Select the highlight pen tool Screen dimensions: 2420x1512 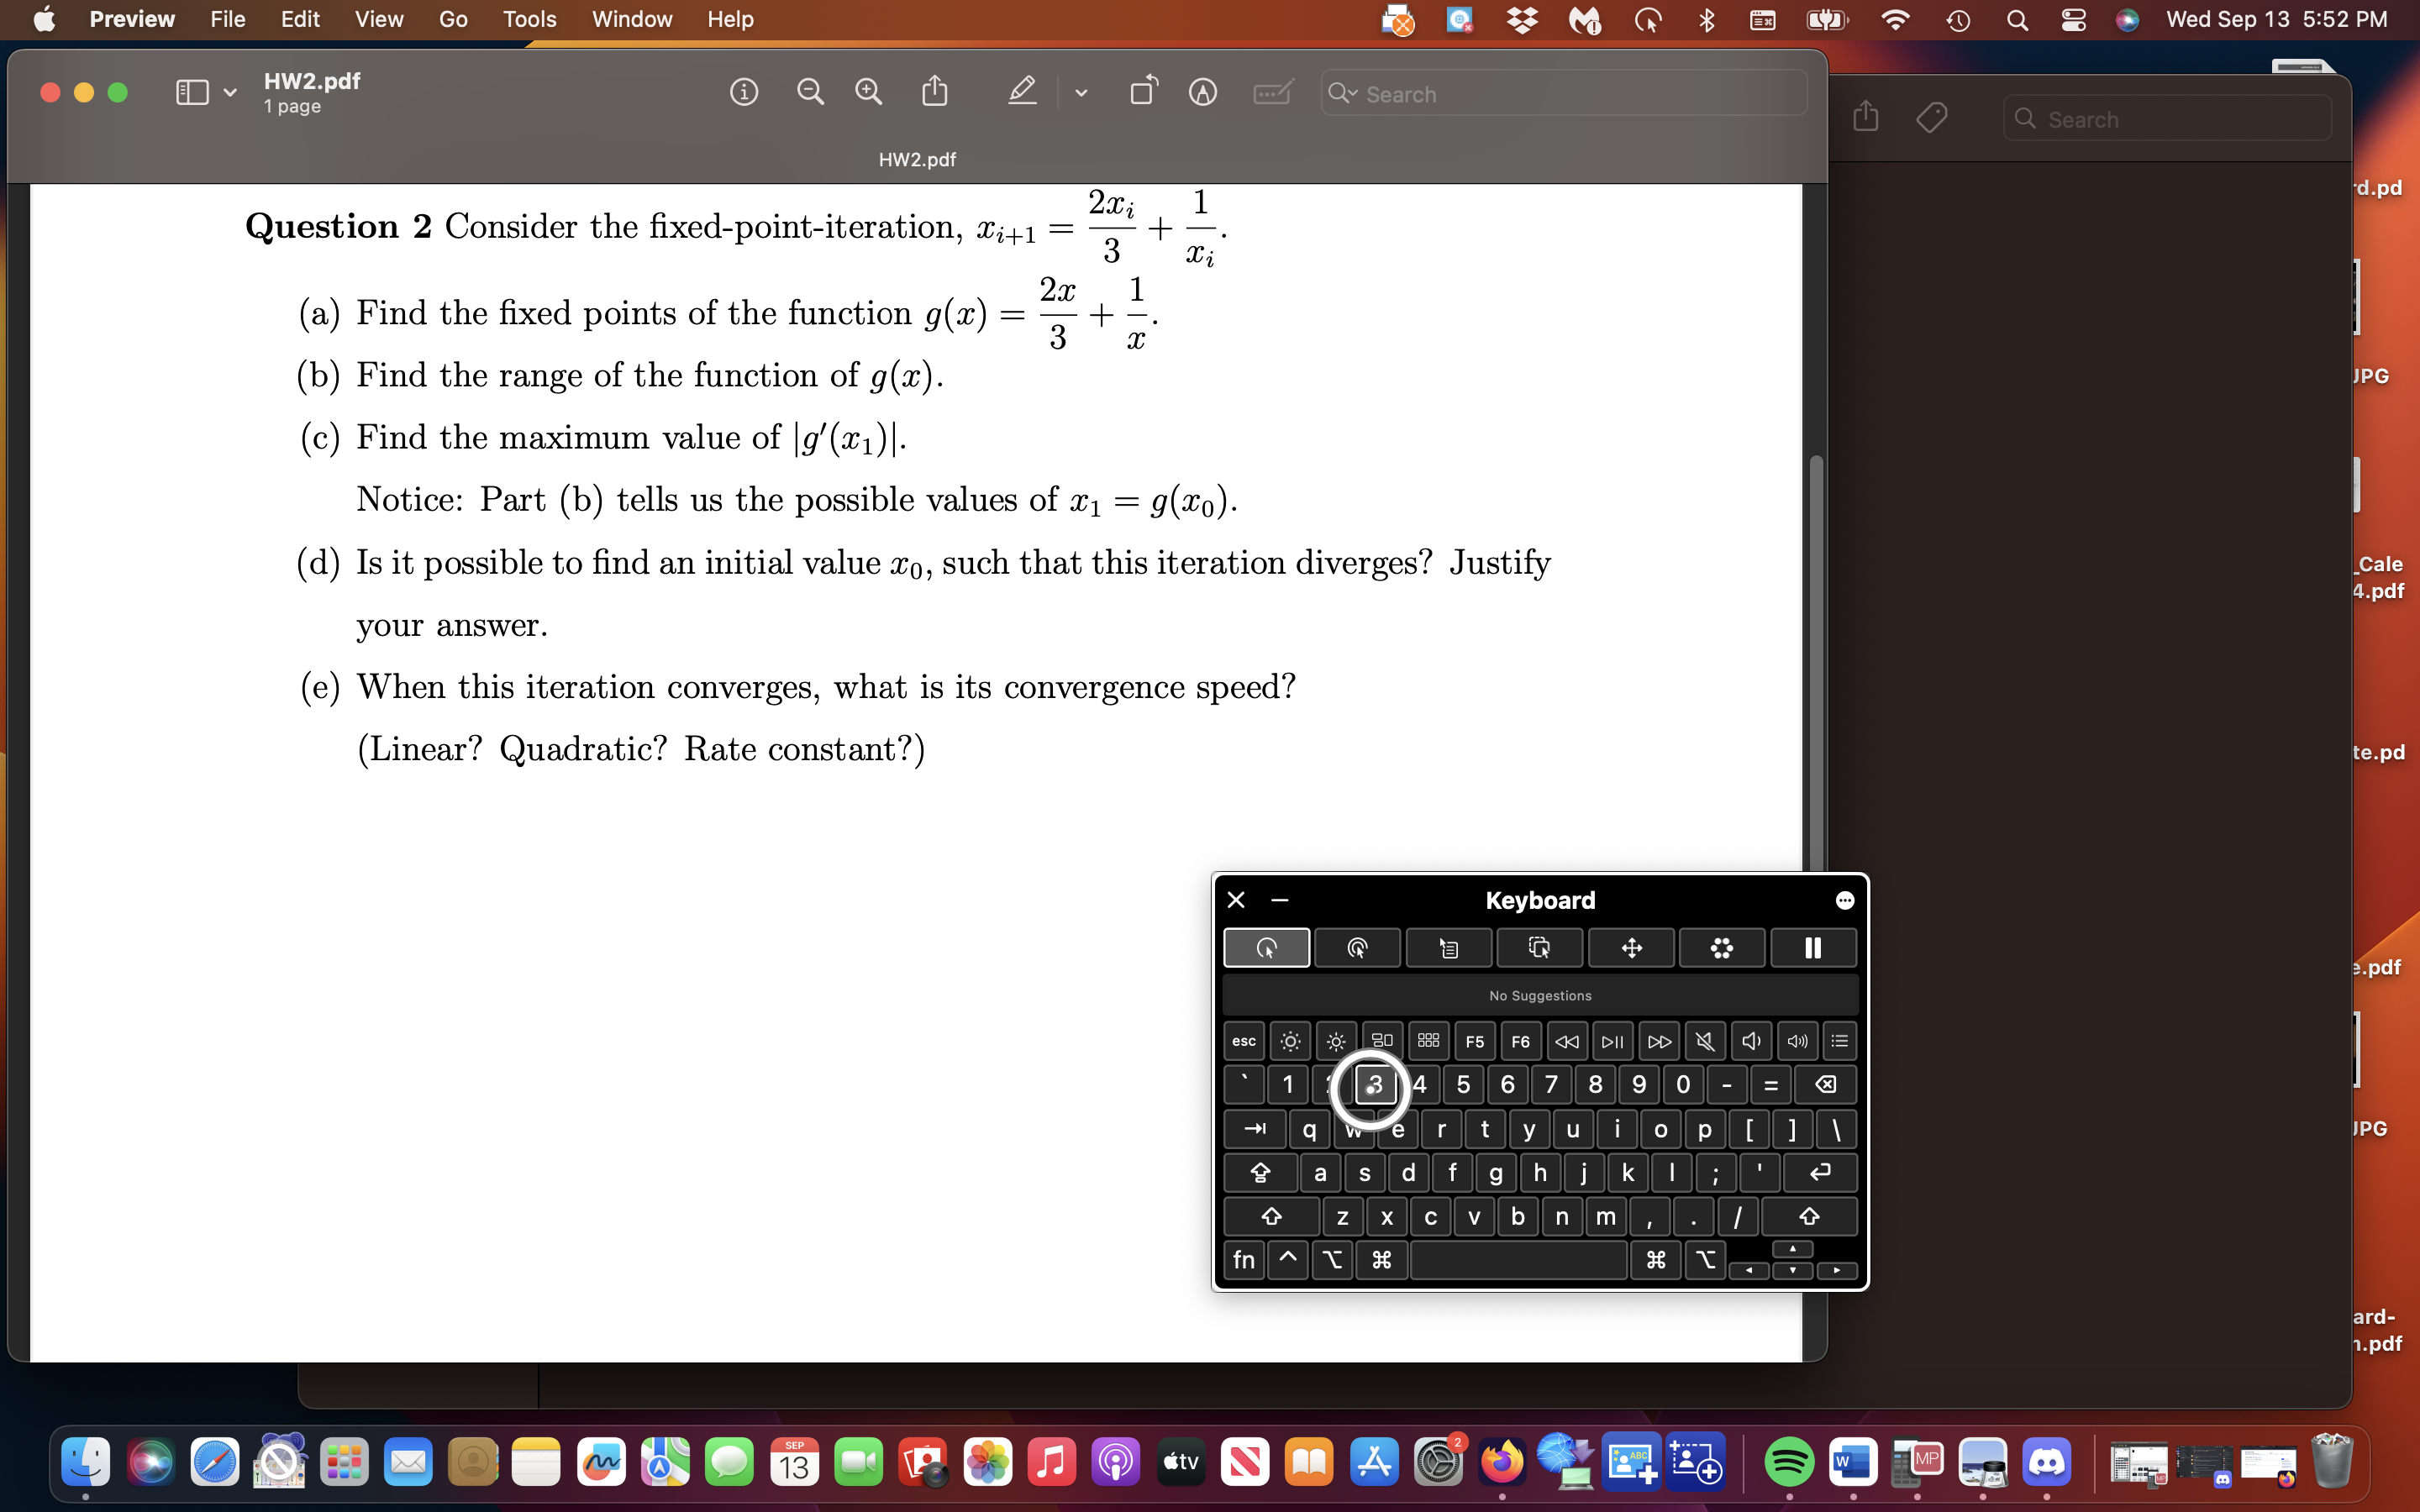pos(1020,91)
